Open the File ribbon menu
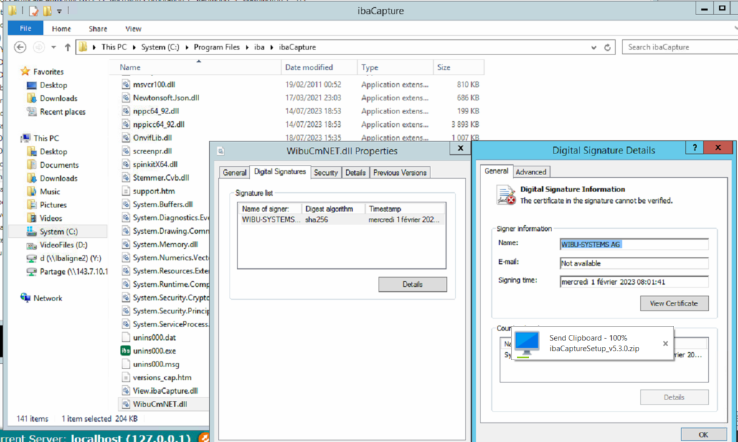Screen dimensions: 738x442 pyautogui.click(x=25, y=29)
